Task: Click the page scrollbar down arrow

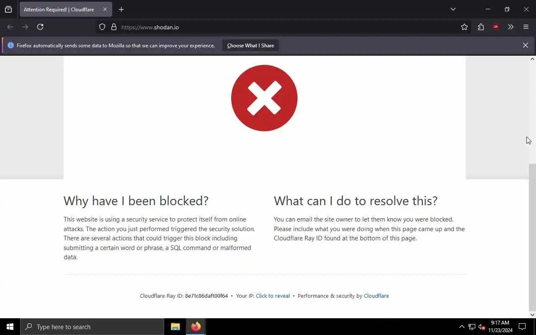Action: (532, 315)
